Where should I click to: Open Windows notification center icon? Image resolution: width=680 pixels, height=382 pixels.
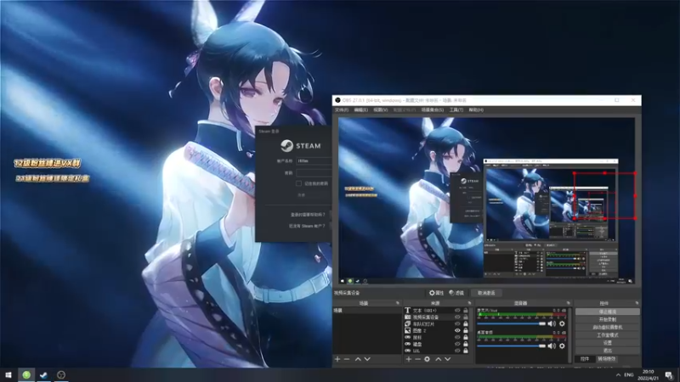pyautogui.click(x=670, y=375)
